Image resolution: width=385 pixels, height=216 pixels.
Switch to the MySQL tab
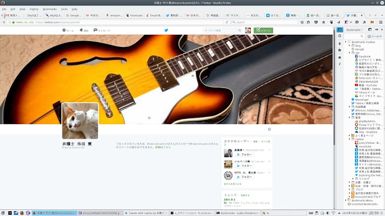[54, 15]
